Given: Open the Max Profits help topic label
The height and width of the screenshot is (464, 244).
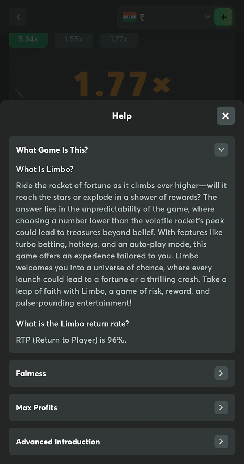Looking at the screenshot, I should [x=37, y=408].
